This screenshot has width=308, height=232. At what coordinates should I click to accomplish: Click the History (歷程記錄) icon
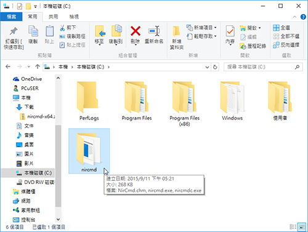point(253,46)
